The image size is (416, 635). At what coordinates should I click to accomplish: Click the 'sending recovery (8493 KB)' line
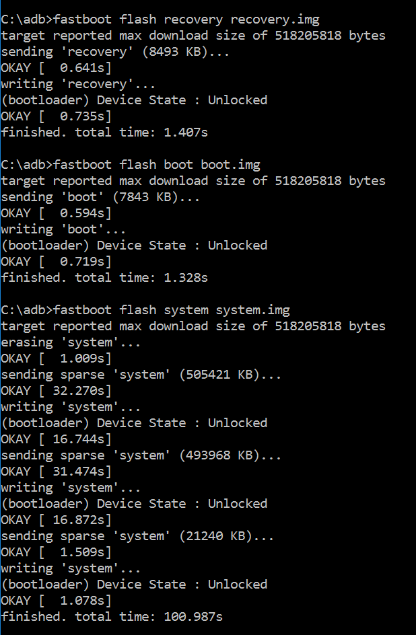pyautogui.click(x=115, y=52)
